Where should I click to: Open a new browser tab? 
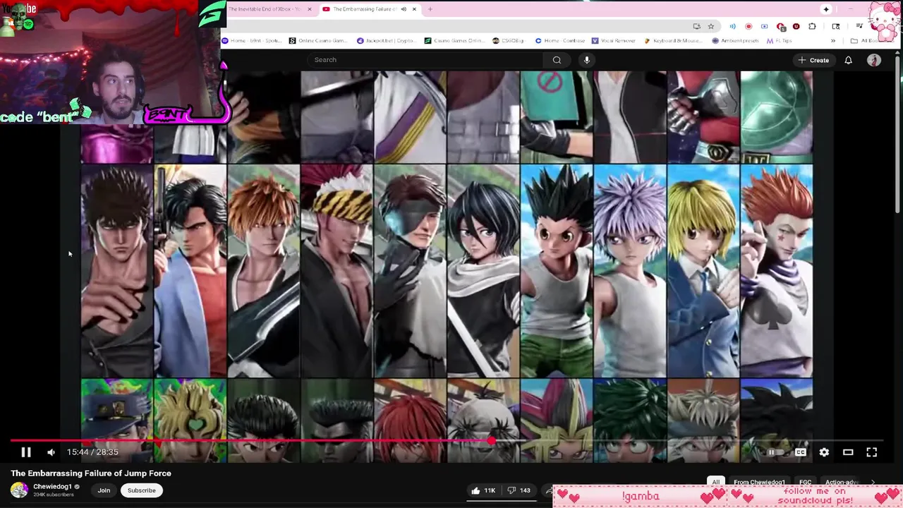(x=430, y=9)
